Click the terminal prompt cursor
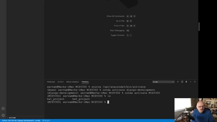Screen dimensions: 217x122 (x=108, y=102)
